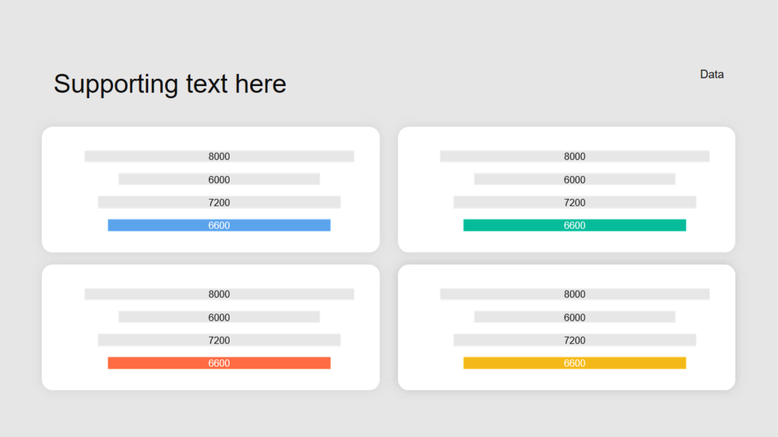Viewport: 778px width, 437px height.
Task: Click the 7200 bar above the orange bar
Action: (219, 340)
